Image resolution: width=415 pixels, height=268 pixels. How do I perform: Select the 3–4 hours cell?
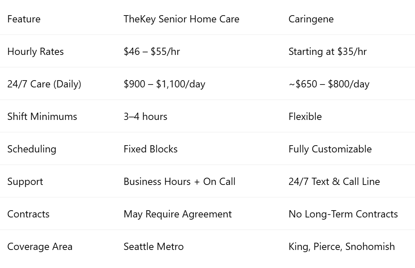pyautogui.click(x=145, y=117)
